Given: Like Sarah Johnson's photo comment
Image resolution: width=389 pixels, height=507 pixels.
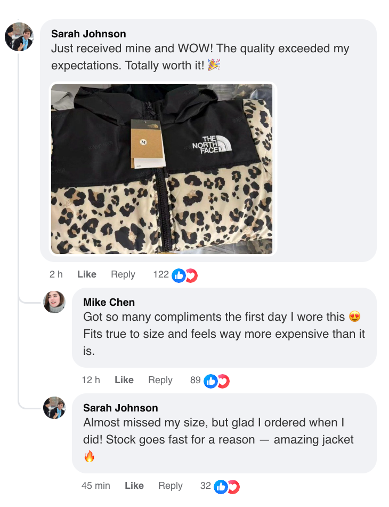Looking at the screenshot, I should coord(87,274).
